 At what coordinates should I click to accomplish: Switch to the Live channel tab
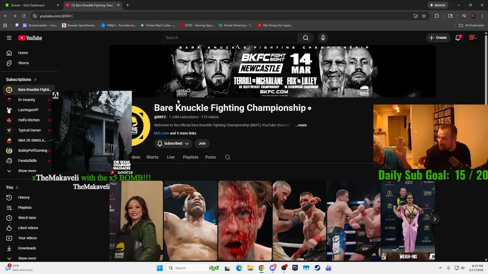[x=171, y=157]
